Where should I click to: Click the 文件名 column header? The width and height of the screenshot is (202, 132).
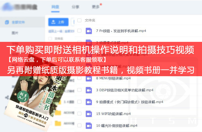coord(90,20)
